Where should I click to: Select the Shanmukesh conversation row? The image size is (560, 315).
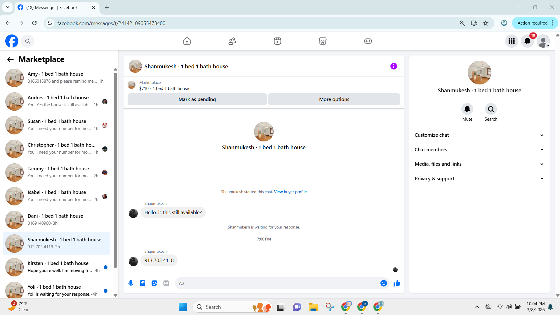[56, 244]
